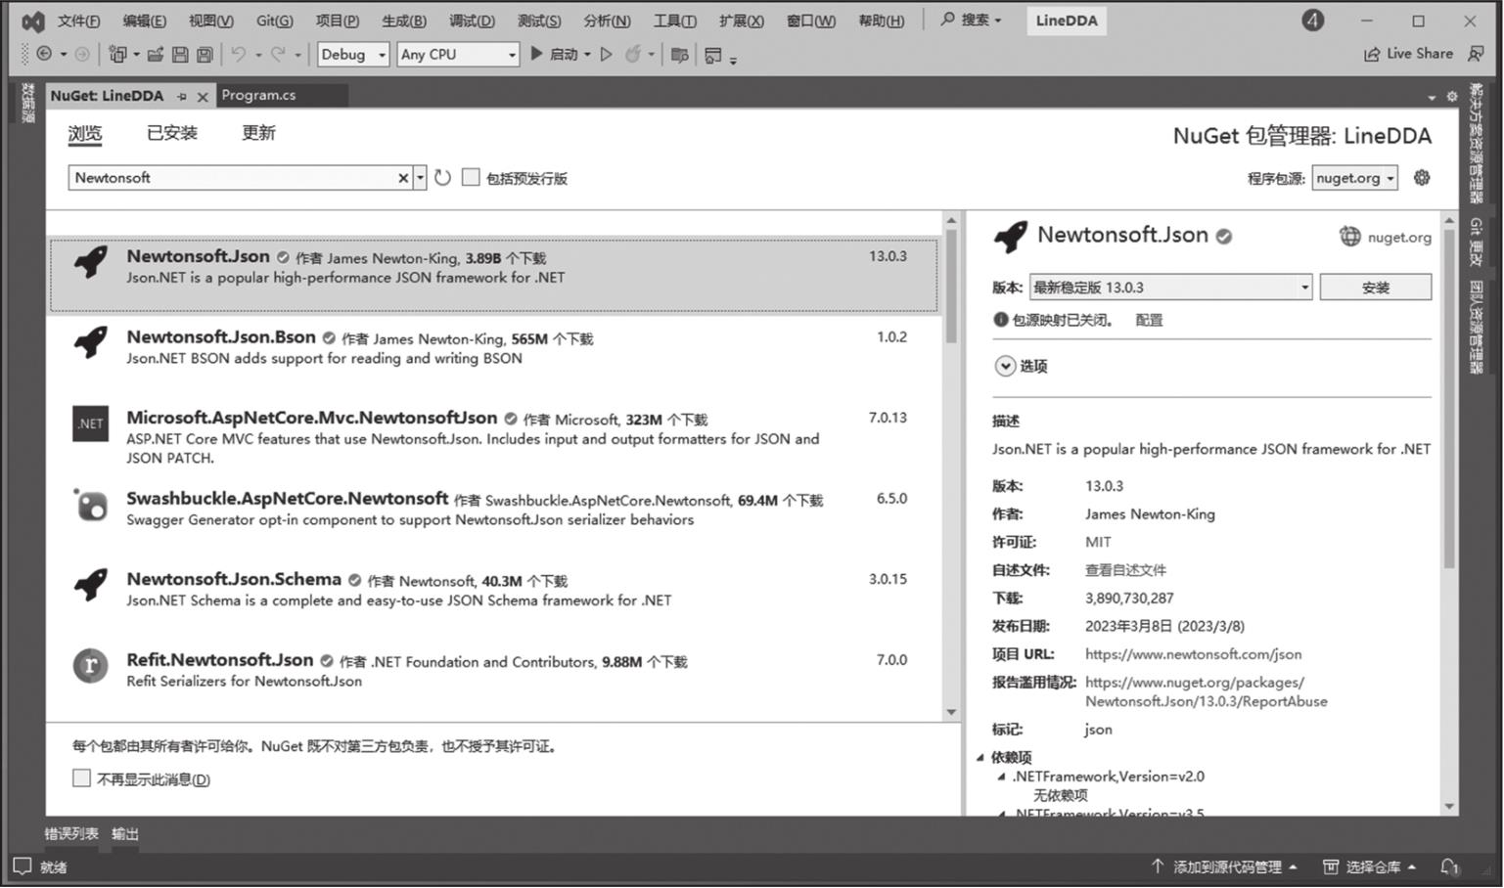
Task: Open the 项目(P) menu
Action: coord(337,21)
